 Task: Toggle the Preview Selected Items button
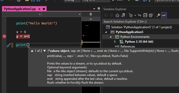coord(164,15)
